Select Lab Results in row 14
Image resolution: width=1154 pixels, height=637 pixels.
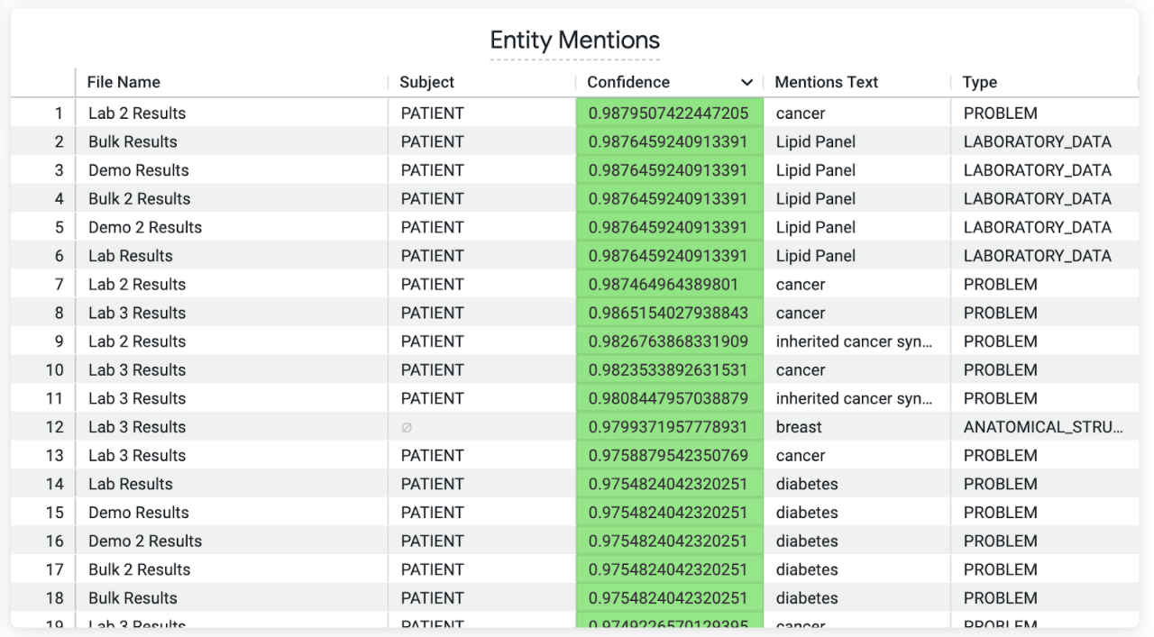click(x=130, y=484)
